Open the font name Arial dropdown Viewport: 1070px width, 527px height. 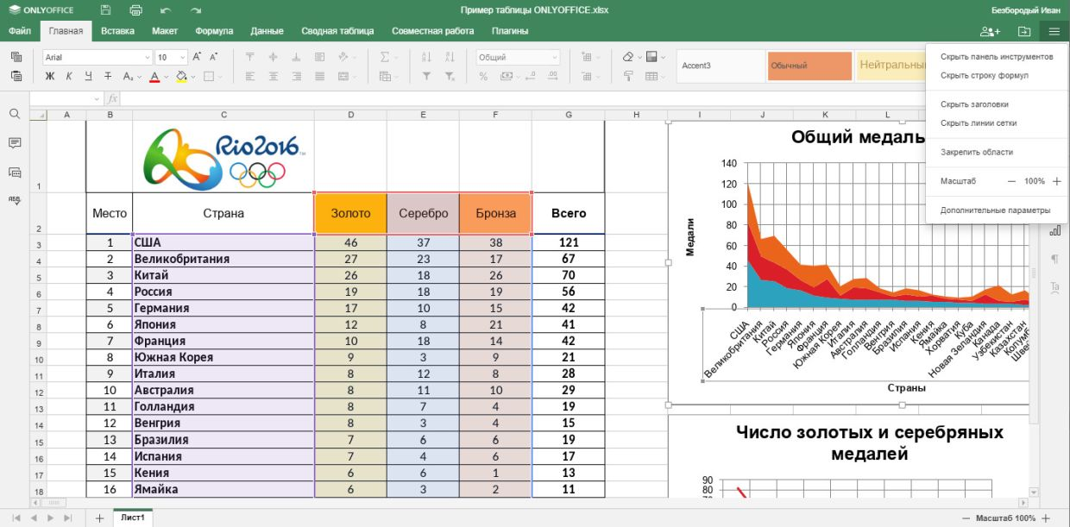[148, 57]
